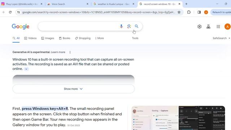Click Show more to expand AI overview
The height and width of the screenshot is (130, 231).
click(73, 89)
